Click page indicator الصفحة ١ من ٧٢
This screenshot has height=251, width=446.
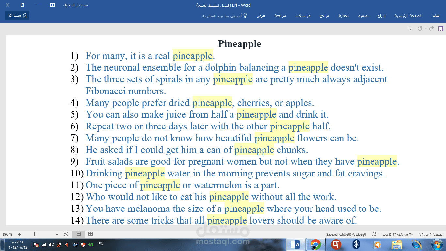[431, 234]
